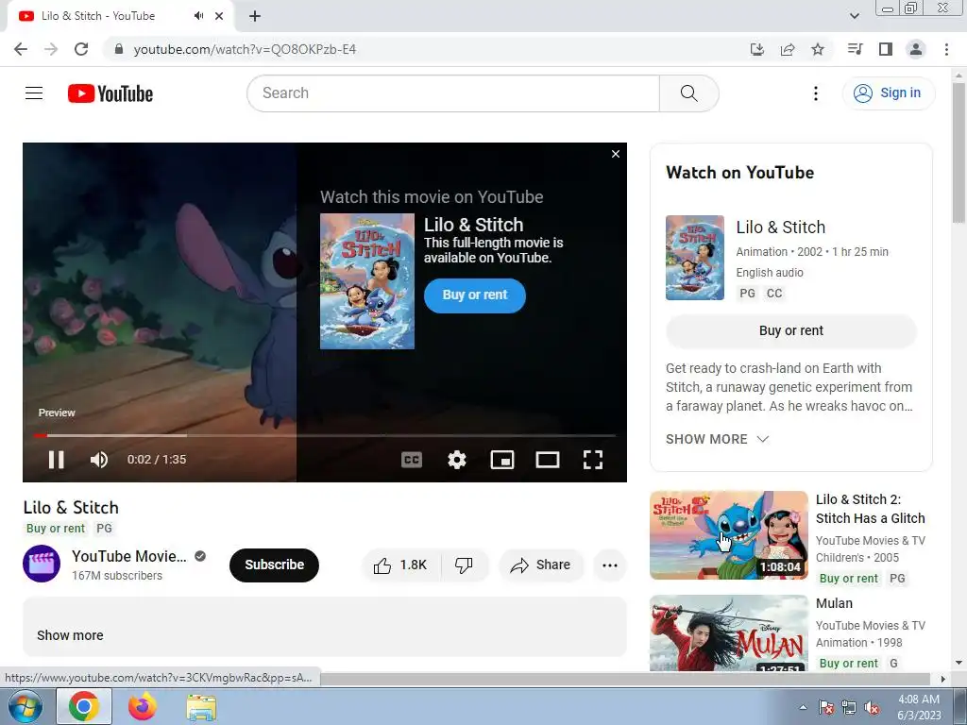This screenshot has width=967, height=725.
Task: Expand SHOW MORE movie description
Action: (718, 439)
